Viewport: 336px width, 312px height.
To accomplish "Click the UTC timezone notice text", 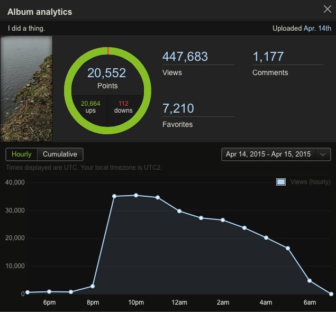I will coord(84,168).
